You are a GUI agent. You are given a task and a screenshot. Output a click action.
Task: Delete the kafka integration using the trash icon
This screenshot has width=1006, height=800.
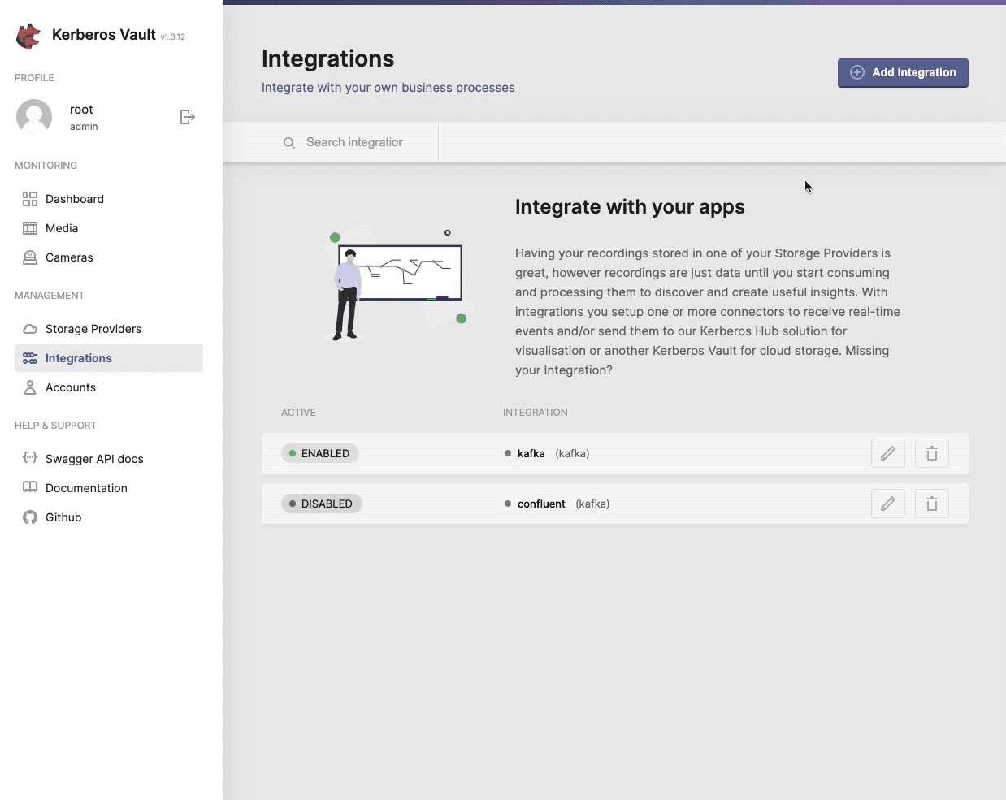click(931, 453)
